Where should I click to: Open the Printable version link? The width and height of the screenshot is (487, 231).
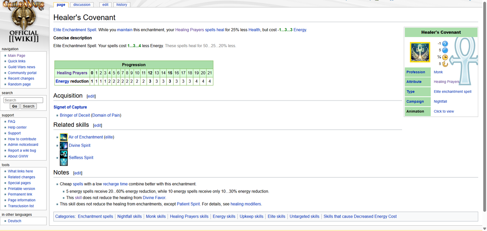tap(21, 189)
